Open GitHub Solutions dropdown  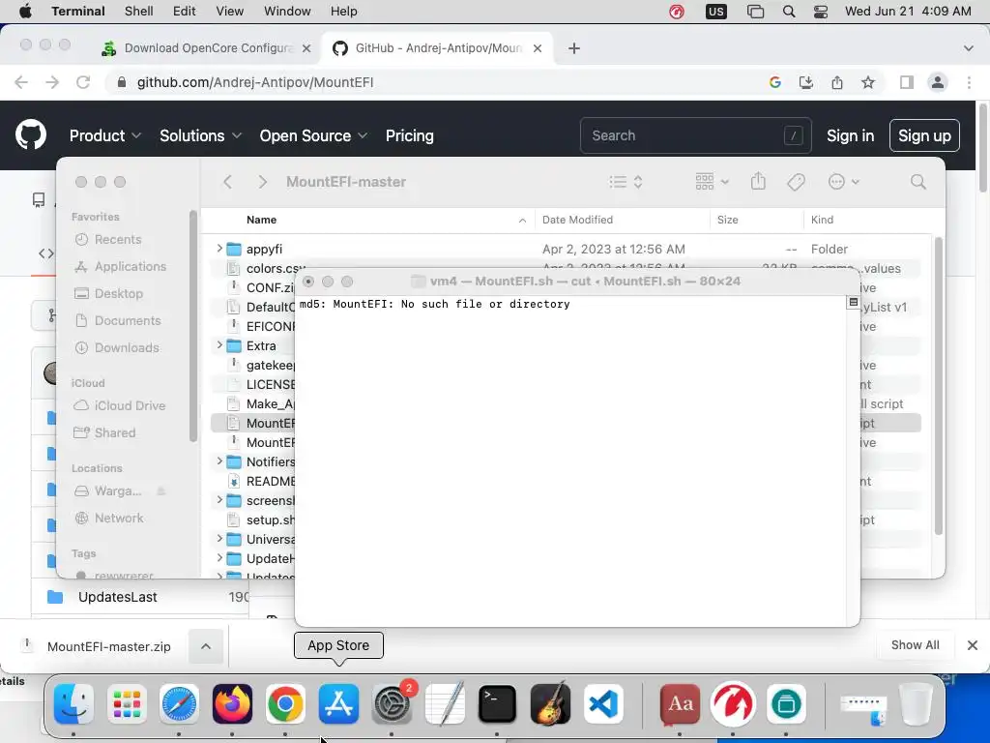(201, 135)
